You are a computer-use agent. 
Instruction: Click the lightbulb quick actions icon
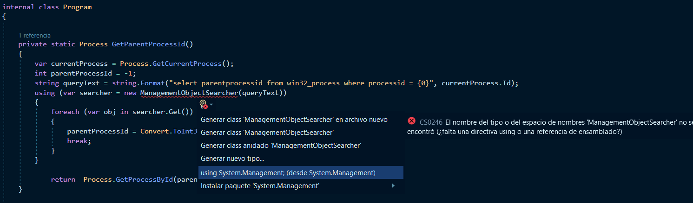(203, 104)
